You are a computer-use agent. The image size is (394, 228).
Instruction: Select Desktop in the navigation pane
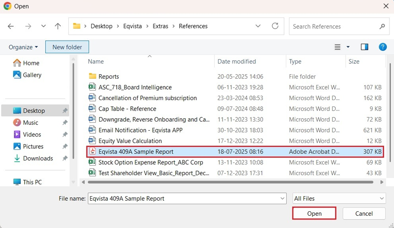(x=35, y=111)
